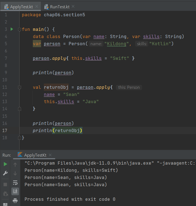Click the highlighted 'var' keyword on line 5
The width and height of the screenshot is (196, 206).
click(37, 44)
